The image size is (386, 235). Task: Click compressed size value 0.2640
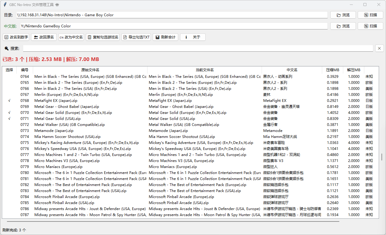pyautogui.click(x=333, y=203)
